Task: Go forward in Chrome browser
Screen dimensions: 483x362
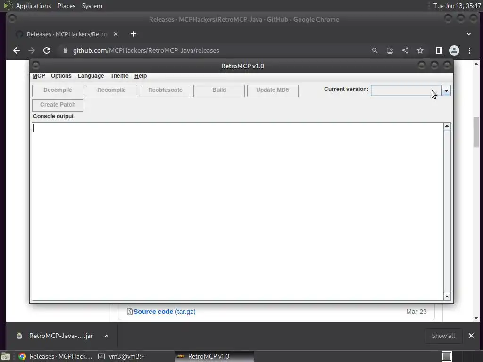Action: click(32, 50)
